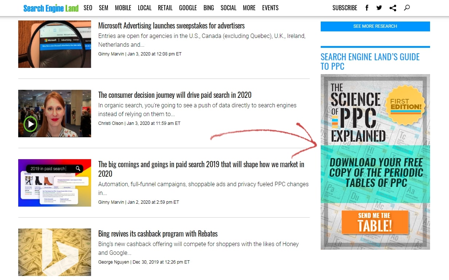Click the share icon in header
Image resolution: width=449 pixels, height=280 pixels.
point(393,8)
